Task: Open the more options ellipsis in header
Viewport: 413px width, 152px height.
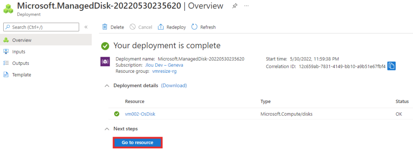Action: 246,6
